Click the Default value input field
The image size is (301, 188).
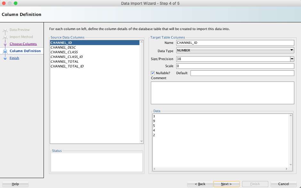coord(242,73)
